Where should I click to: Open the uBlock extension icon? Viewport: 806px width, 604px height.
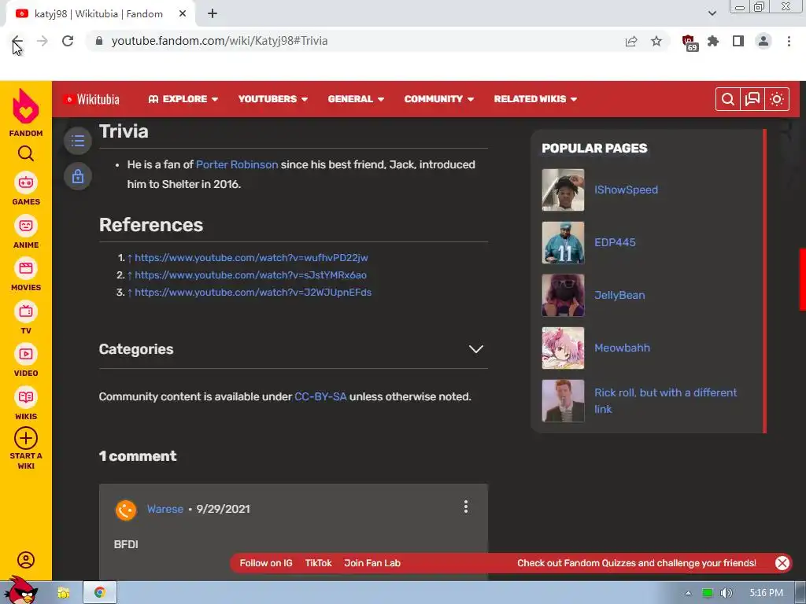pos(689,42)
